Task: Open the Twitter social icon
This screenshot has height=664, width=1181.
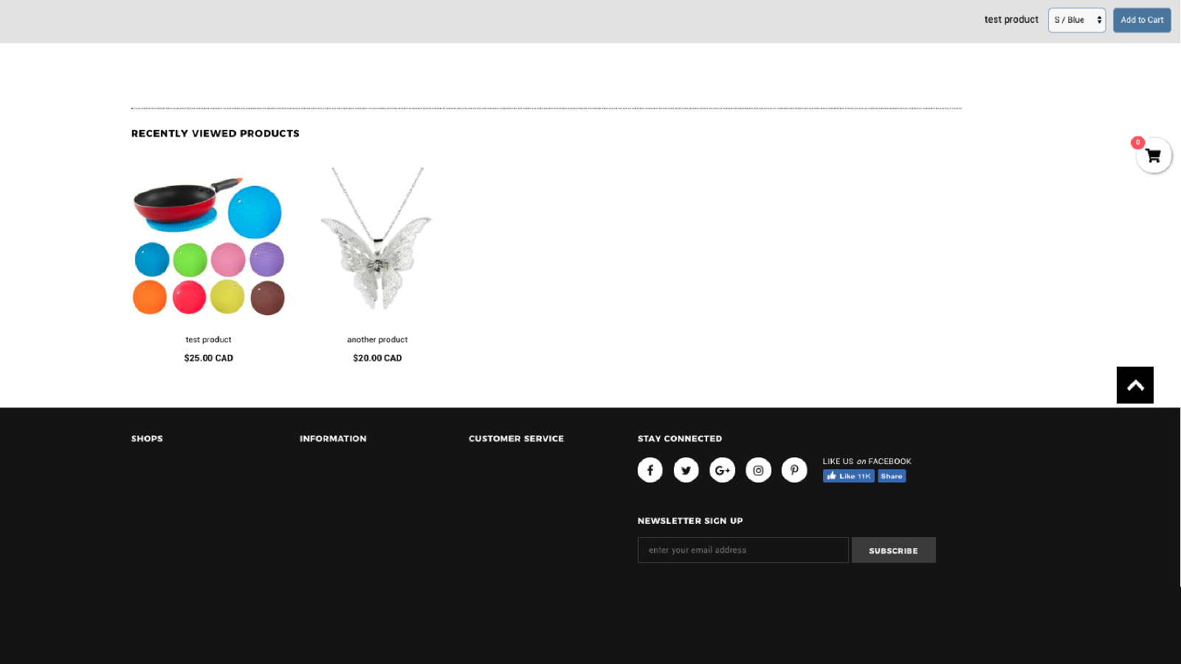Action: point(686,469)
